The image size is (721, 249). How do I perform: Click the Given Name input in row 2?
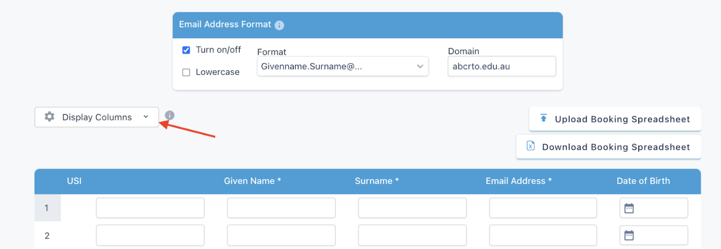click(281, 235)
